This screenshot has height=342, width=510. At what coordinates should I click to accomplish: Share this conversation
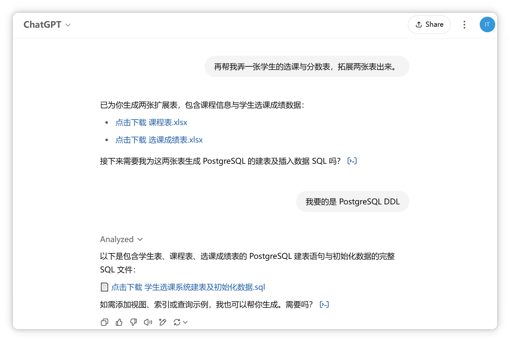coord(429,24)
